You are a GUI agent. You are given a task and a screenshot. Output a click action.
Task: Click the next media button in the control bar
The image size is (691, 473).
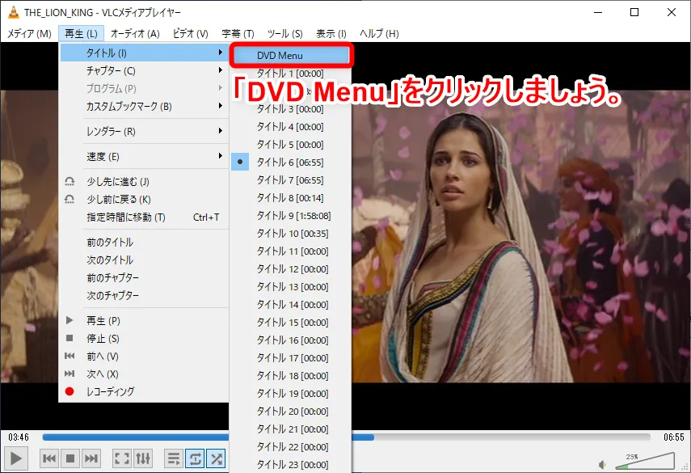point(91,459)
